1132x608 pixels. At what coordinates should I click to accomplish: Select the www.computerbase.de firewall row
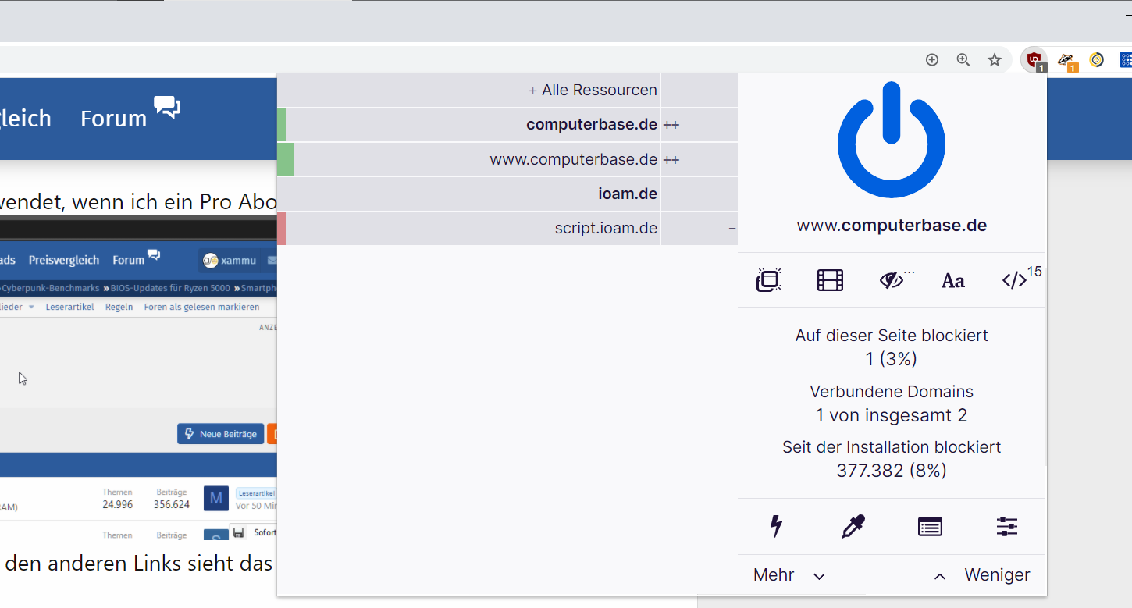point(468,159)
